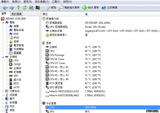The image size is (160, 113).
Task: Click the 多媒體 speaker icon
Action: [6, 102]
